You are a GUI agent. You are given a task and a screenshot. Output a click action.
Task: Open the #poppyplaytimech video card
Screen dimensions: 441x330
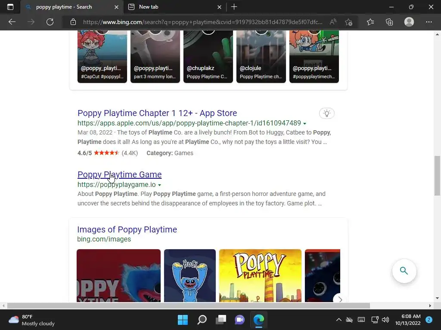point(314,57)
